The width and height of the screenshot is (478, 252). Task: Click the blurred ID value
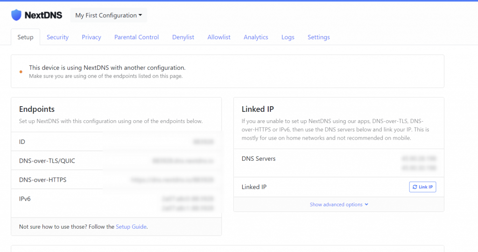[x=204, y=142]
